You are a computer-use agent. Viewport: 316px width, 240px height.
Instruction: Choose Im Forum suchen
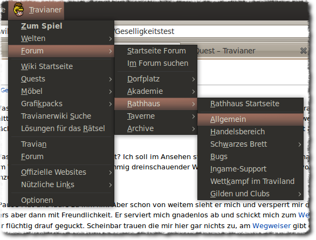(156, 64)
